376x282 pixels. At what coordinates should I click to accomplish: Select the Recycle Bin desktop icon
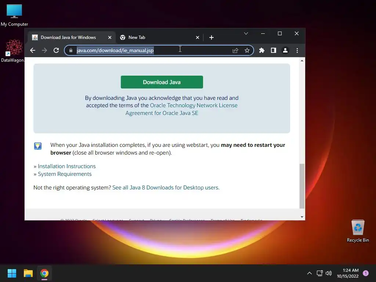358,231
